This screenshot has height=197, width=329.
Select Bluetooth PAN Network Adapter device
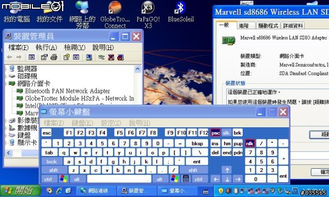click(x=67, y=91)
